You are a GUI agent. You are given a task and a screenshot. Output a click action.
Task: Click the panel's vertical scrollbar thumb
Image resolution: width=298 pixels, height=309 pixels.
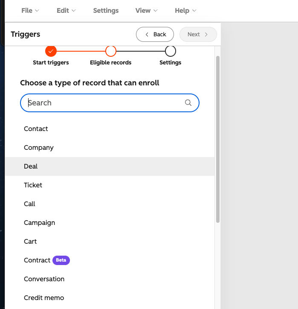(218, 139)
